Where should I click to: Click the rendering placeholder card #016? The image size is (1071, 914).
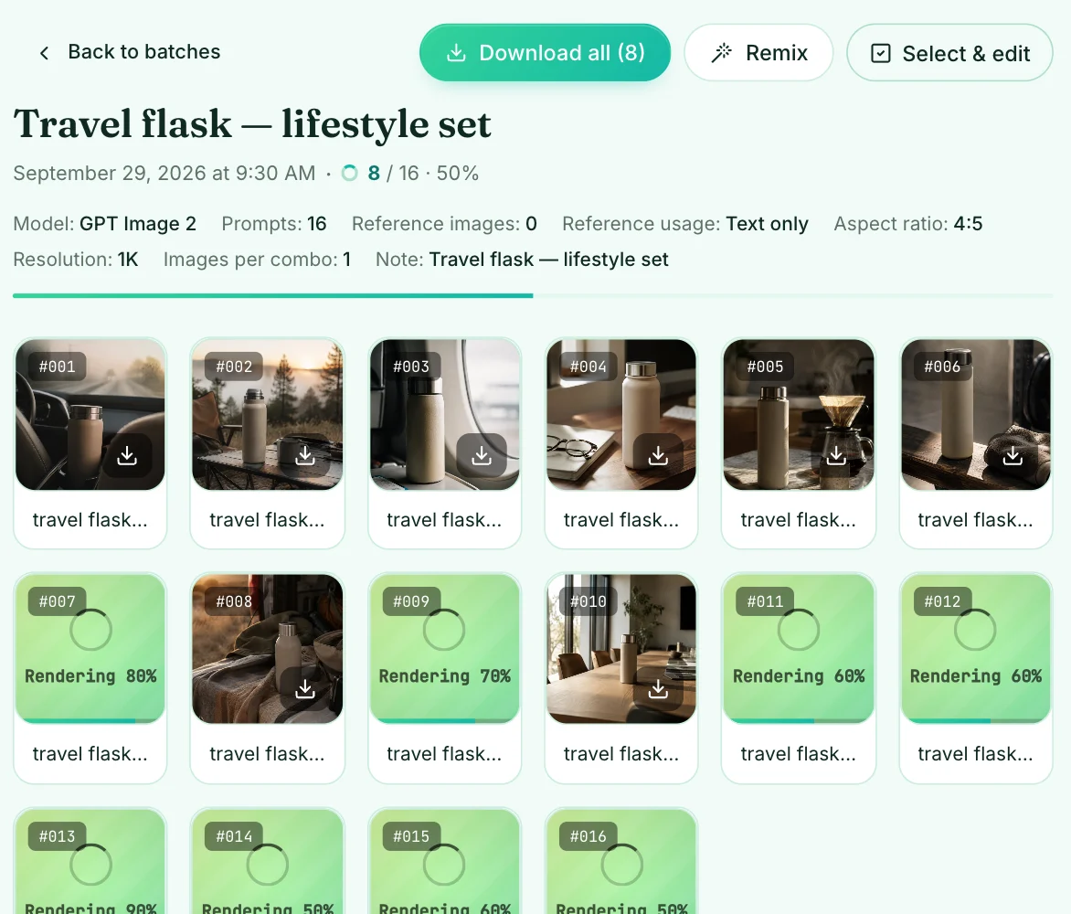[621, 862]
